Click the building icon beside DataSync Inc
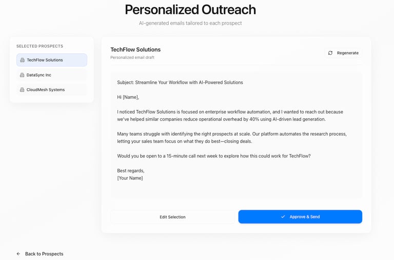394x260 pixels. (x=22, y=75)
